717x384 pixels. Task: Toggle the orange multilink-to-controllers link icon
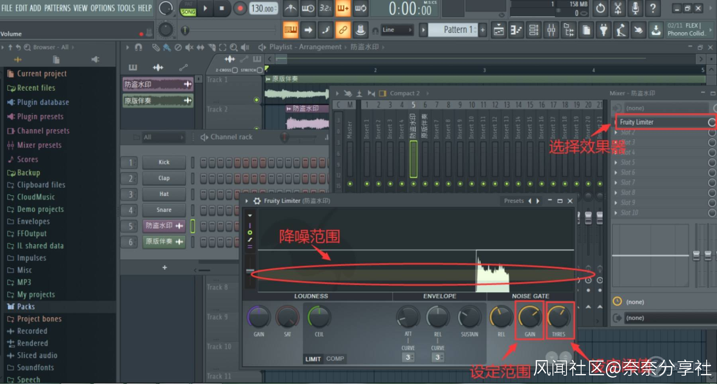[343, 30]
